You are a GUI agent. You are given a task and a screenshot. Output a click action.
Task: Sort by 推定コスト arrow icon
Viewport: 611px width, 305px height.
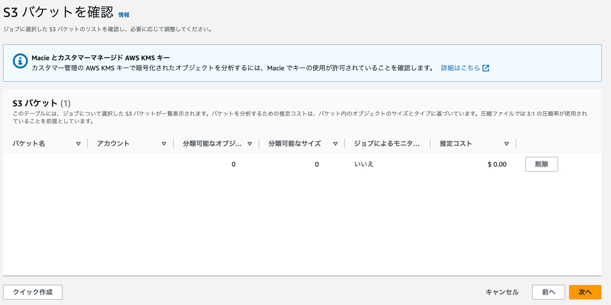(x=507, y=144)
